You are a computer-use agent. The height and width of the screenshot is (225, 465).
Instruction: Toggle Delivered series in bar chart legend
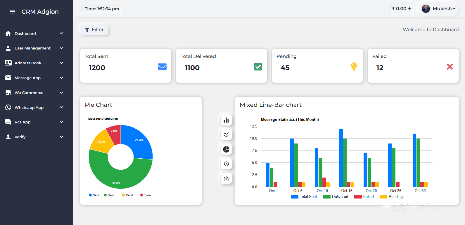(x=336, y=197)
